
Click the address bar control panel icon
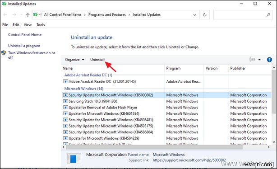pos(35,14)
